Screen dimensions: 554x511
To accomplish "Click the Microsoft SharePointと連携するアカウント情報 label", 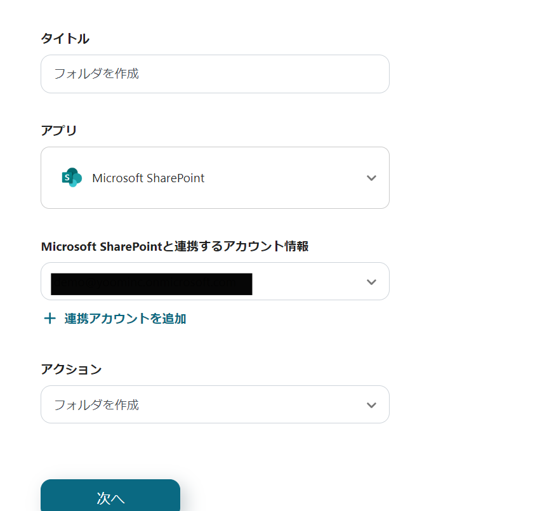I will coord(175,246).
